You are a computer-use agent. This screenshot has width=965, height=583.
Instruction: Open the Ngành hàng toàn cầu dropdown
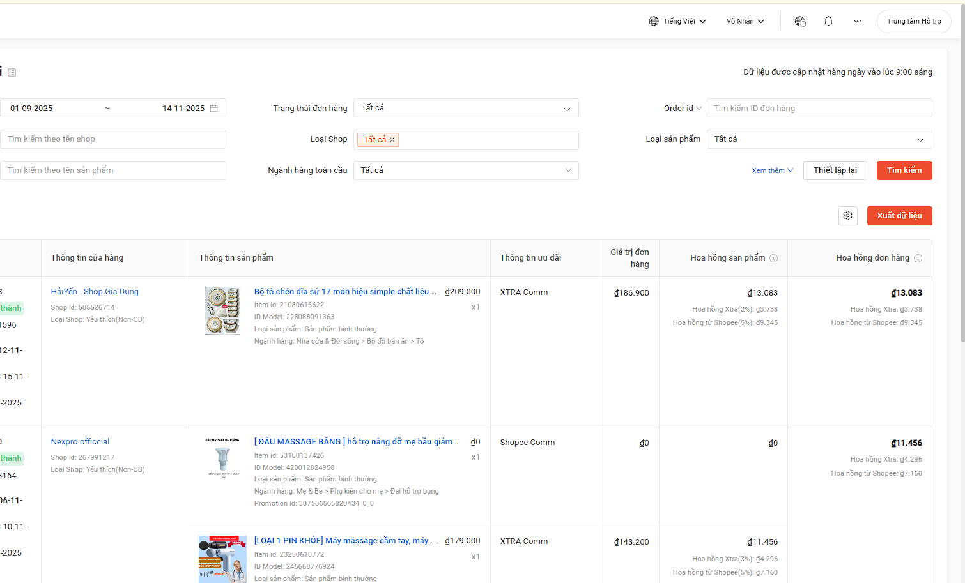(465, 170)
